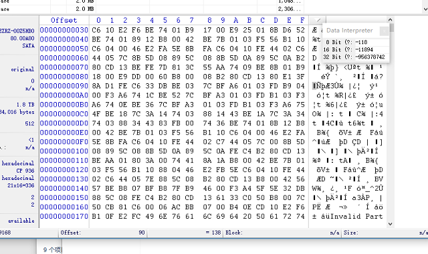Viewport: 428px width, 254px height.
Task: Click byte 8A at offset 90
Action: click(x=96, y=86)
